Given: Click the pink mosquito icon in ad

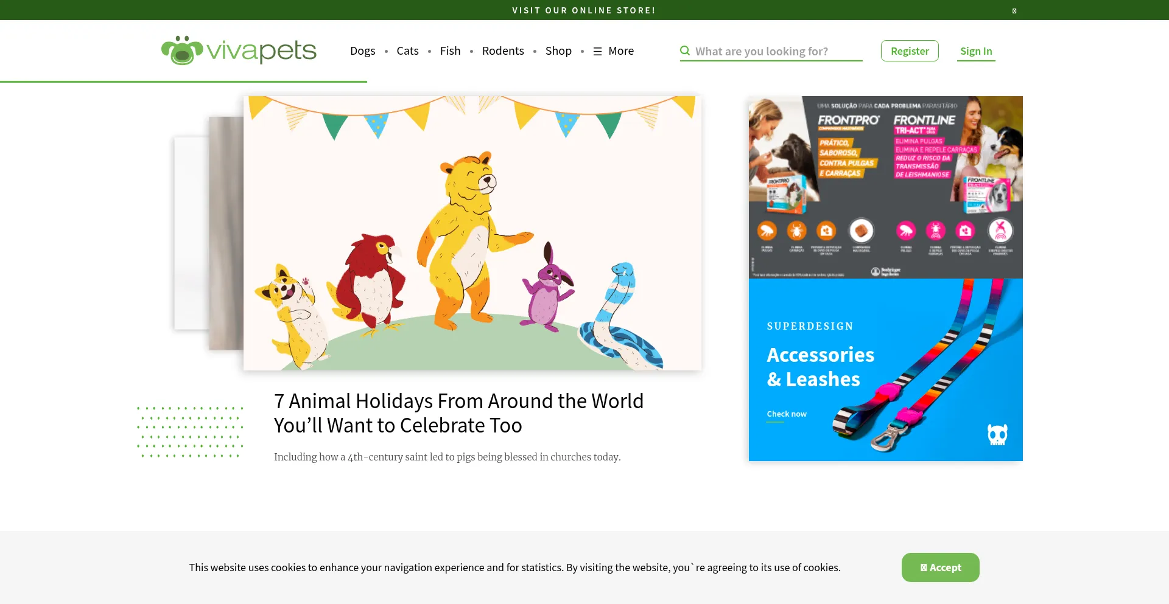Looking at the screenshot, I should [1000, 231].
